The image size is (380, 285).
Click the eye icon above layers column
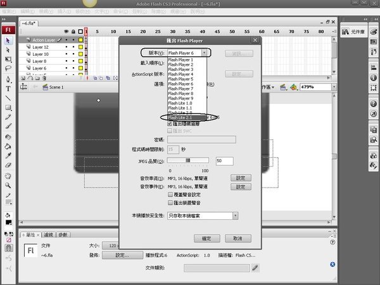[x=66, y=32]
